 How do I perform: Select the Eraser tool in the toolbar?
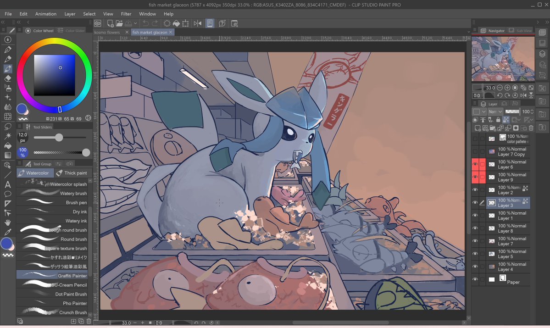8,78
